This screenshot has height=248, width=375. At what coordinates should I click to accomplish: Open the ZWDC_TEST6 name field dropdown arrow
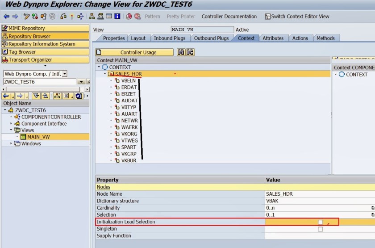click(81, 82)
